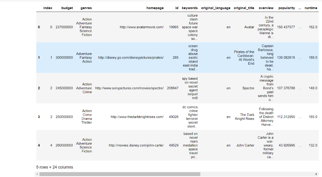322x177 pixels.
Task: Select runtime value 148.0
Action: [x=313, y=88]
